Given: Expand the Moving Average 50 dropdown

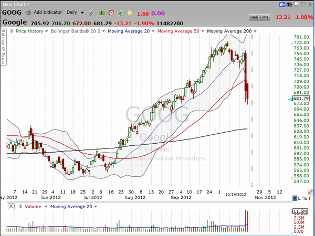Looking at the screenshot, I should click(203, 31).
